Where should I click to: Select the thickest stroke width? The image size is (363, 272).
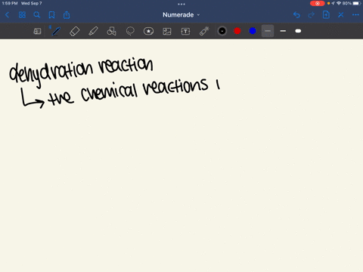click(x=298, y=31)
